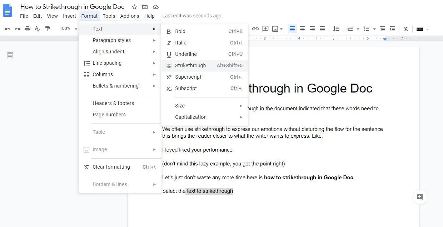Show the document outline icon
The height and width of the screenshot is (227, 443).
tap(10, 55)
